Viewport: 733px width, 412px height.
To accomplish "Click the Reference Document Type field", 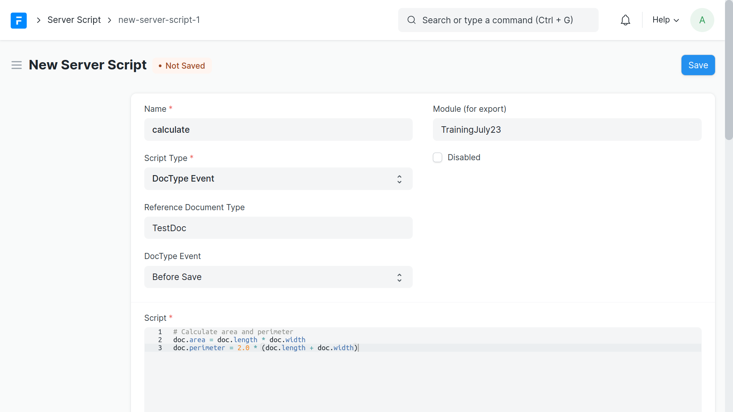I will coord(278,228).
